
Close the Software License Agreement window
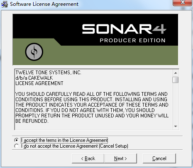tap(183, 2)
